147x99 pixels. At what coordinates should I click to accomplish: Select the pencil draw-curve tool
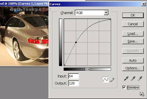point(112,80)
